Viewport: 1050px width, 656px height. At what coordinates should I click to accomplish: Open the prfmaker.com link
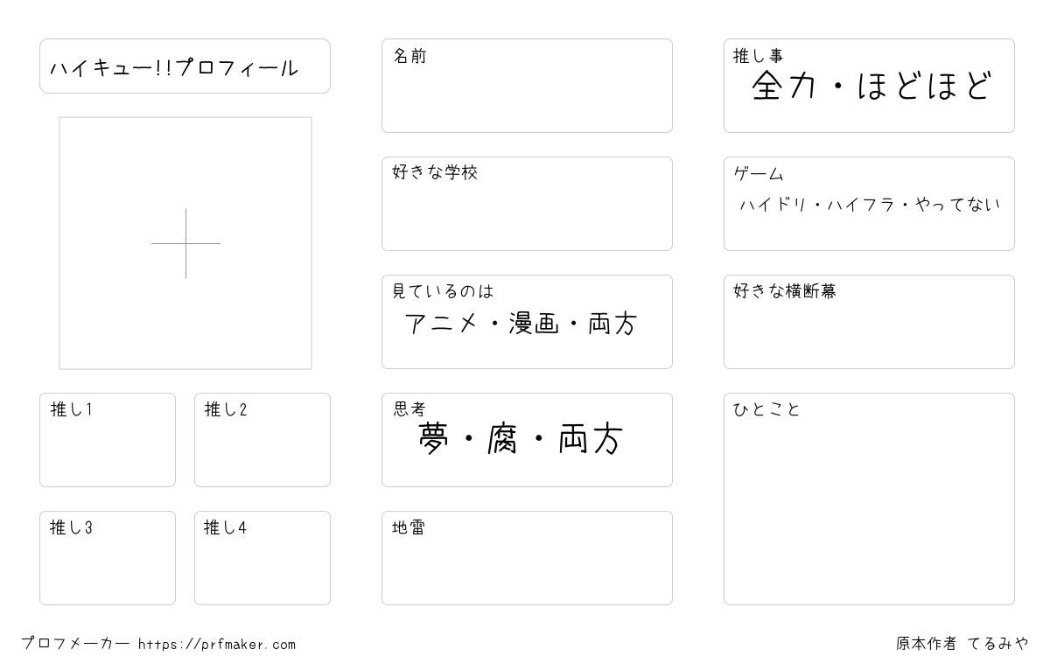[x=217, y=645]
